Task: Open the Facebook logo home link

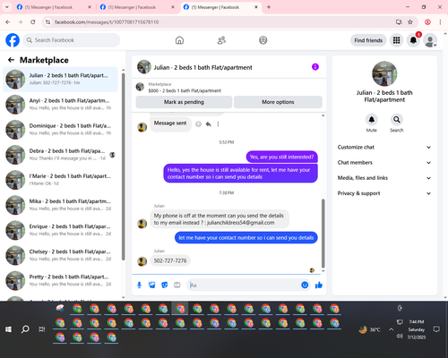Action: tap(13, 40)
